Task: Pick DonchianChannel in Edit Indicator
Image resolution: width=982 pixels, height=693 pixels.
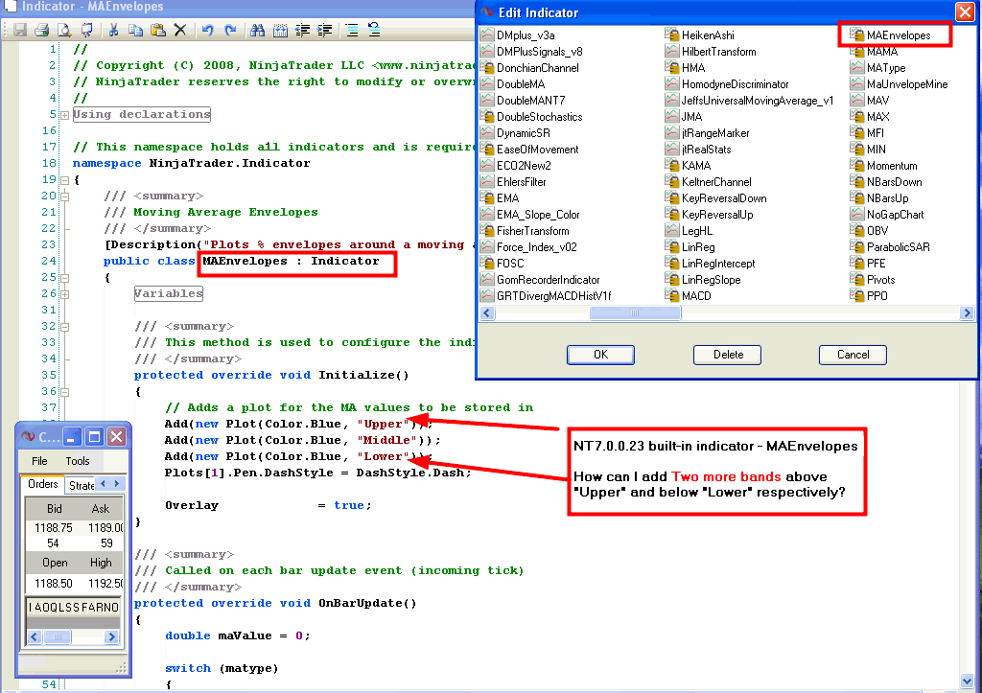Action: 537,68
